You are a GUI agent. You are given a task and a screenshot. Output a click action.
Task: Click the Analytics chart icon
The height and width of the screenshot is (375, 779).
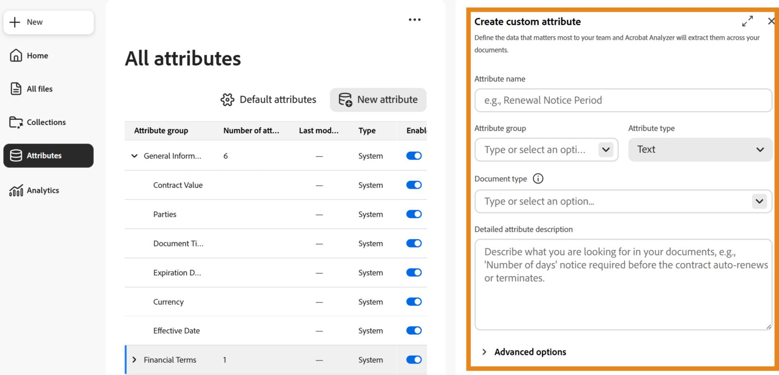[16, 190]
